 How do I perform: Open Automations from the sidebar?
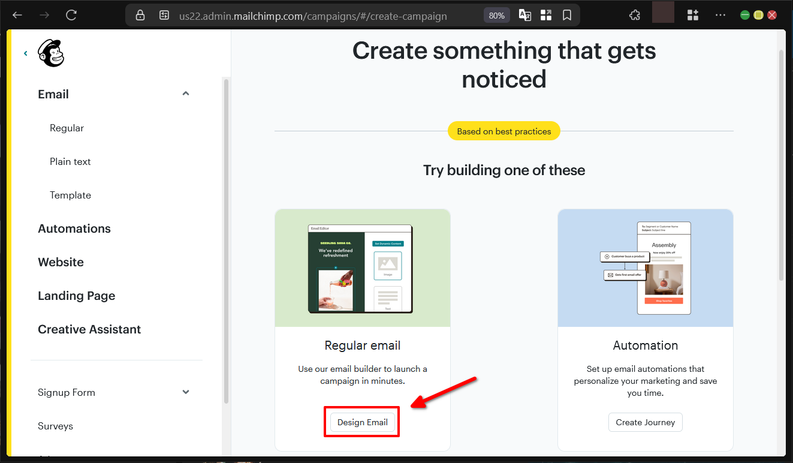coord(74,229)
